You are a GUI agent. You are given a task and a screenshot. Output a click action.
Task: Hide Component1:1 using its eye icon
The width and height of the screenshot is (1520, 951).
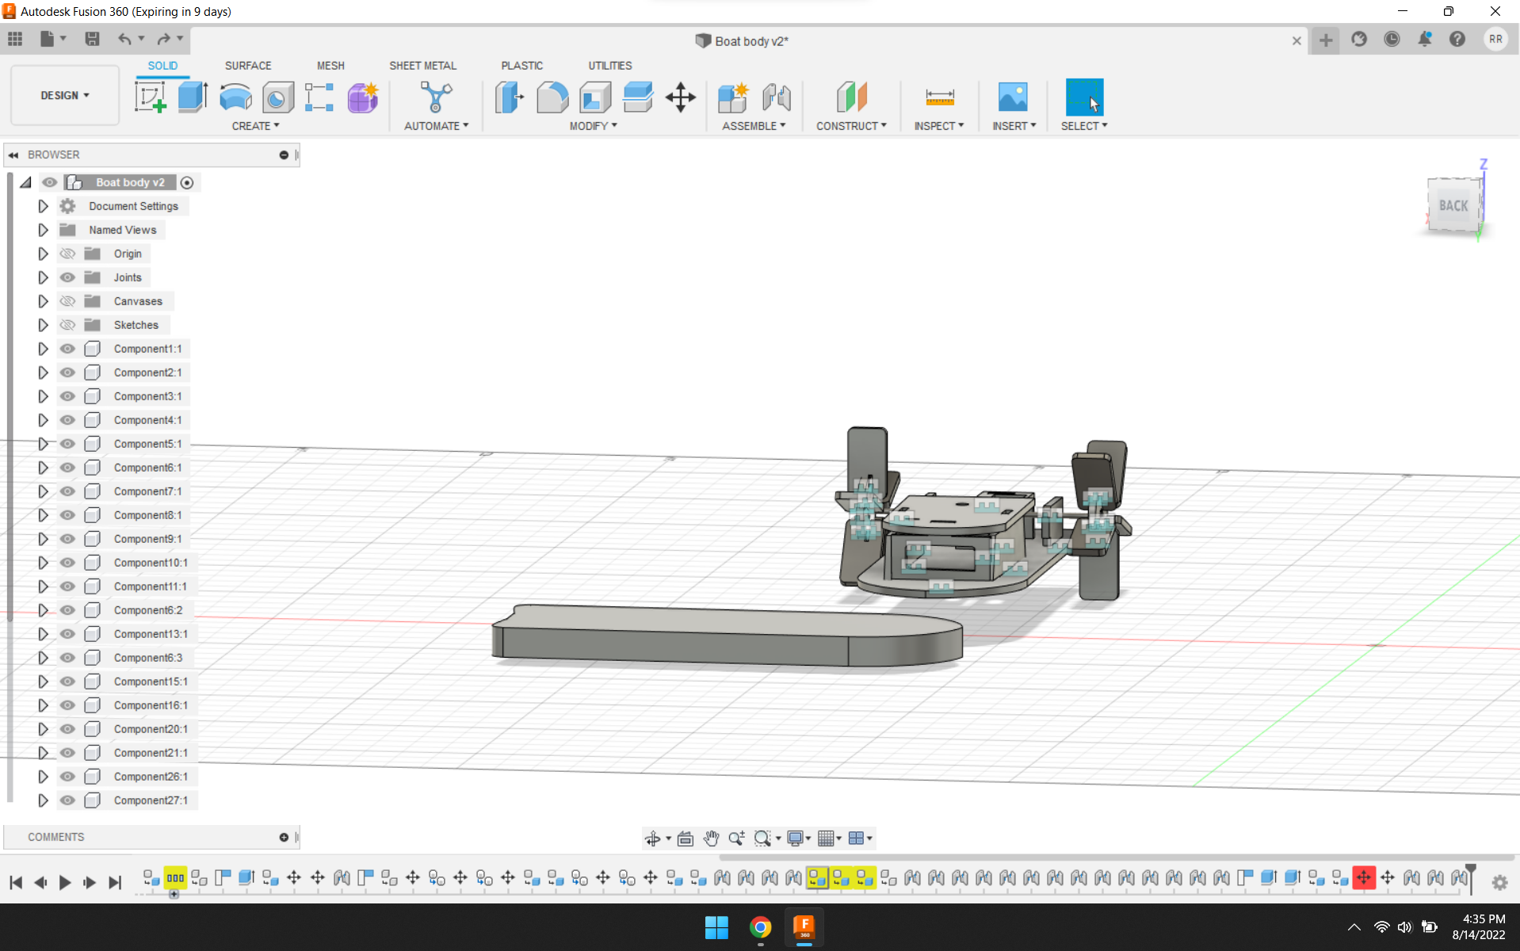(x=67, y=349)
